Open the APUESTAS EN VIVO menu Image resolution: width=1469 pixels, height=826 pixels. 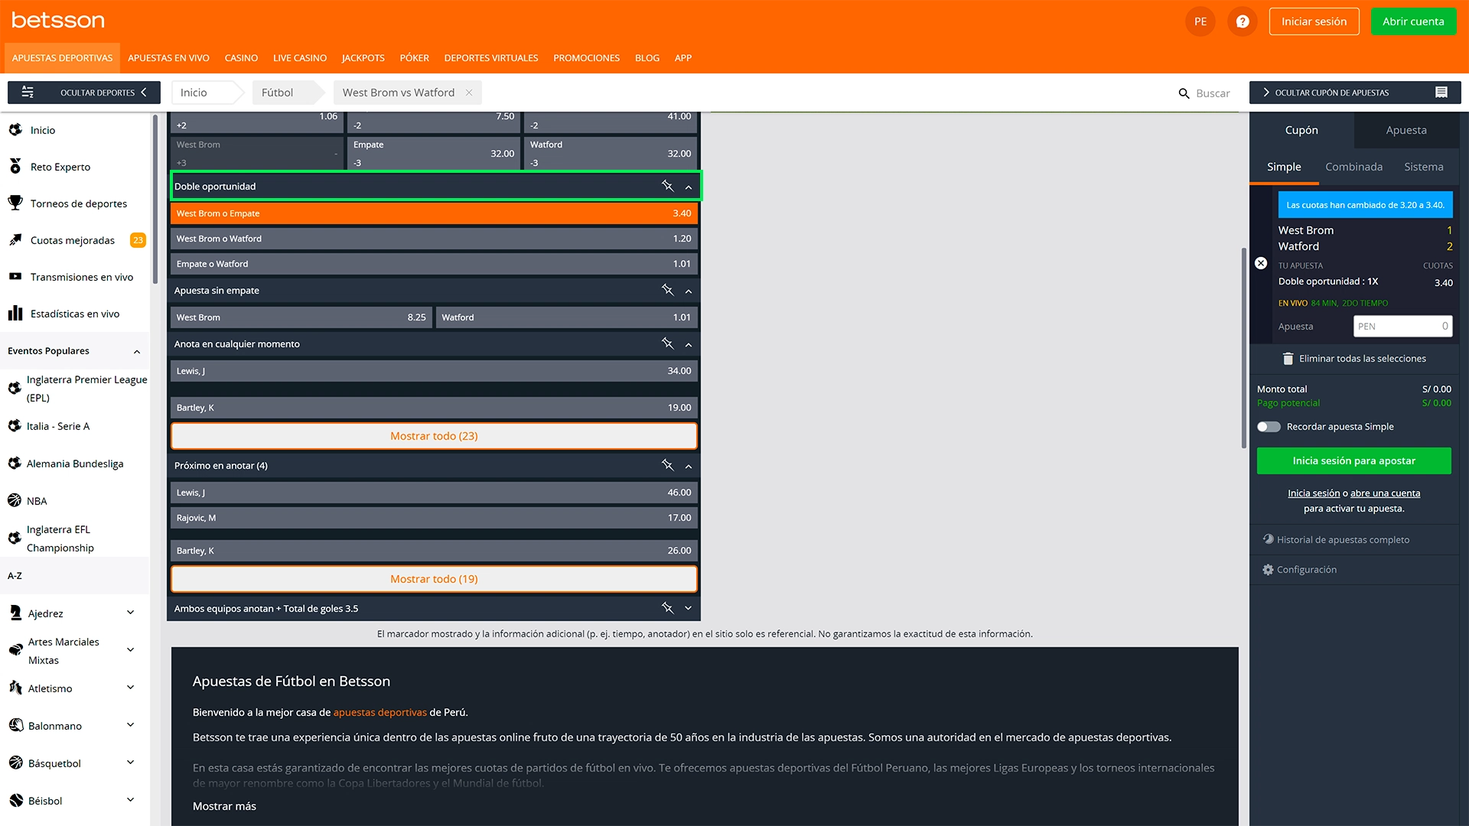click(x=168, y=58)
